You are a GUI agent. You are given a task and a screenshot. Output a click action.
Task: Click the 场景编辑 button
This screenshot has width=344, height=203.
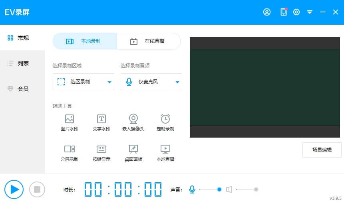(322, 150)
